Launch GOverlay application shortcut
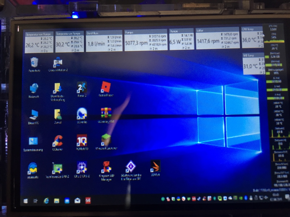Image resolution: width=290 pixels, height=217 pixels. click(x=82, y=116)
